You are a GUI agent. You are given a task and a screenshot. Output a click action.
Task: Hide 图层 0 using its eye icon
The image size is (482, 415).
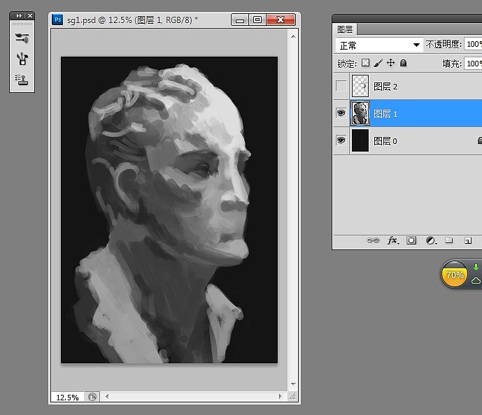point(341,140)
